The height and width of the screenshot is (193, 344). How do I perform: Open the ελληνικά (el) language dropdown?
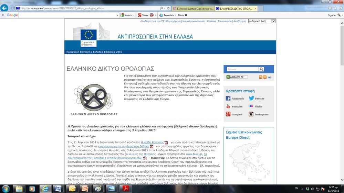262,21
